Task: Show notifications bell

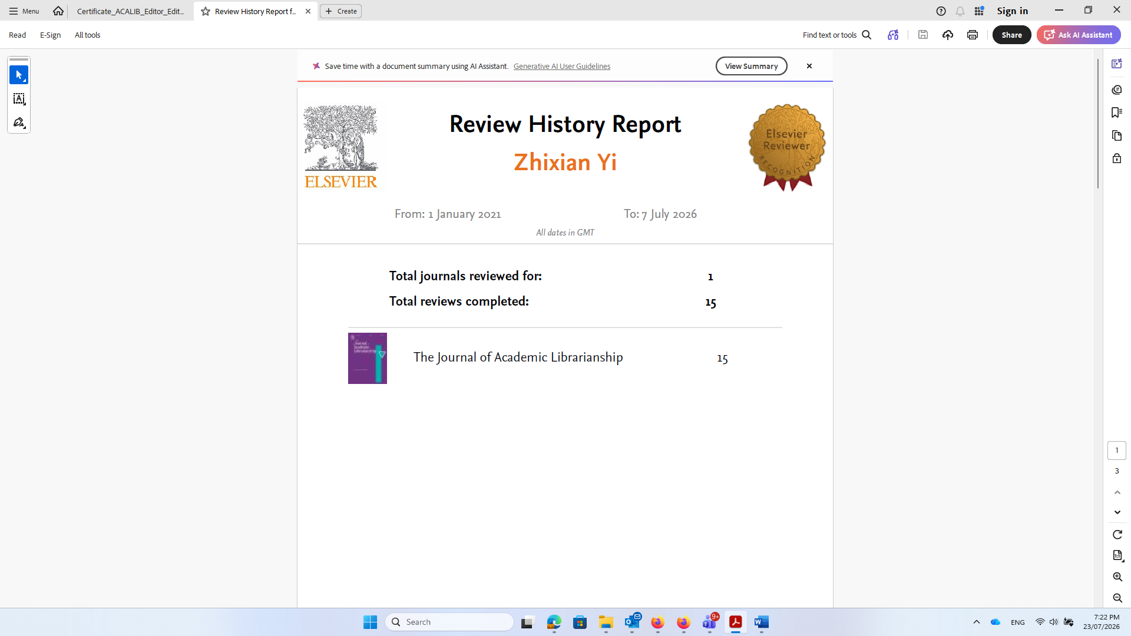Action: pyautogui.click(x=960, y=11)
